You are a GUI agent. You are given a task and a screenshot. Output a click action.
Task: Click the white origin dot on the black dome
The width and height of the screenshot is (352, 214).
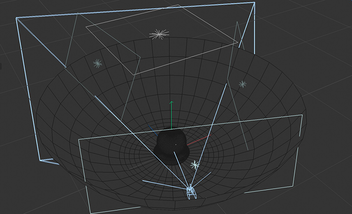pos(176,145)
